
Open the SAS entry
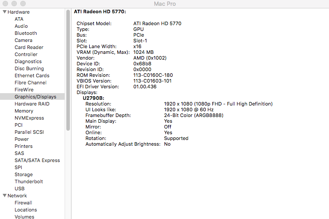(x=19, y=153)
